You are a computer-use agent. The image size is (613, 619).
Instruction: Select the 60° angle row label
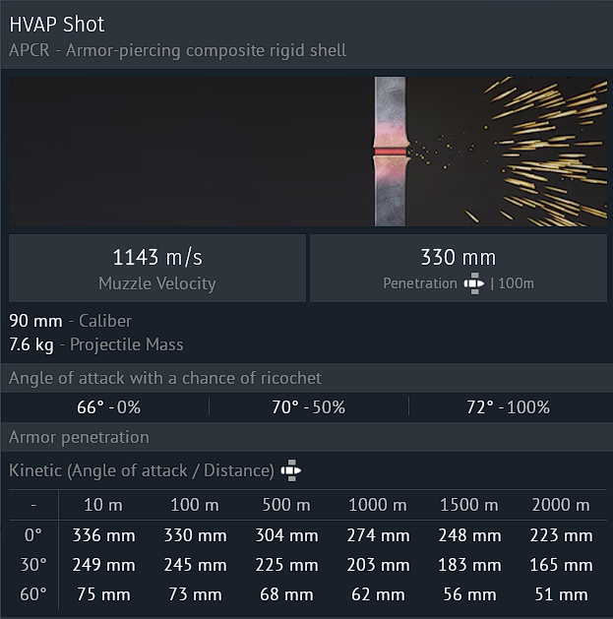tap(33, 594)
